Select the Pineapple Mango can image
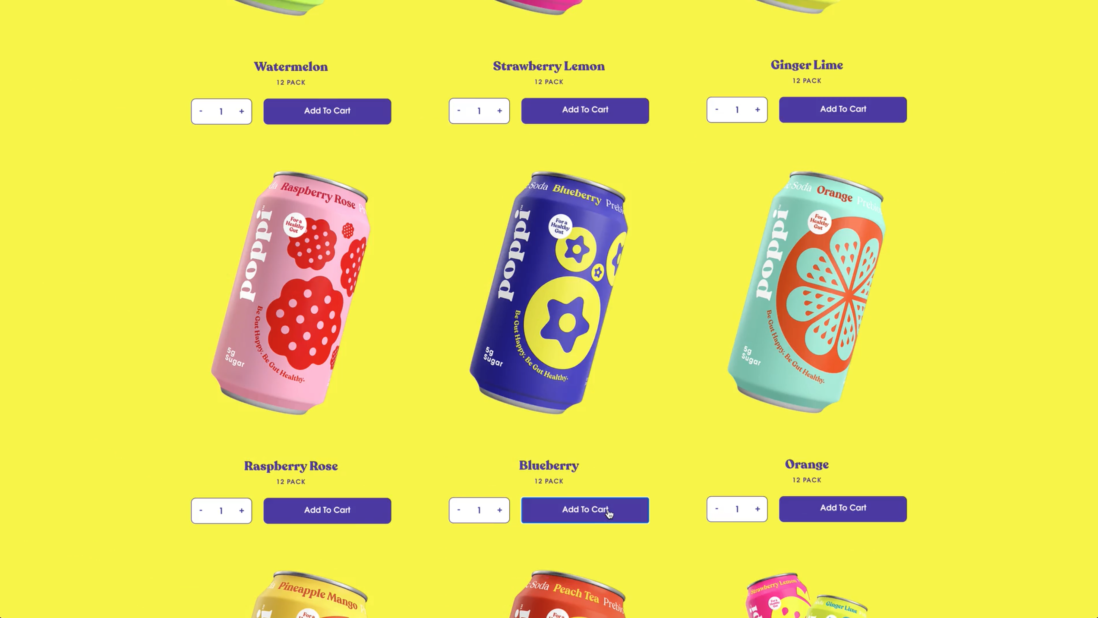Image resolution: width=1098 pixels, height=618 pixels. point(309,594)
